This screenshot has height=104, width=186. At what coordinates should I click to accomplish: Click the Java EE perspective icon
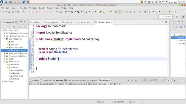pyautogui.click(x=183, y=17)
